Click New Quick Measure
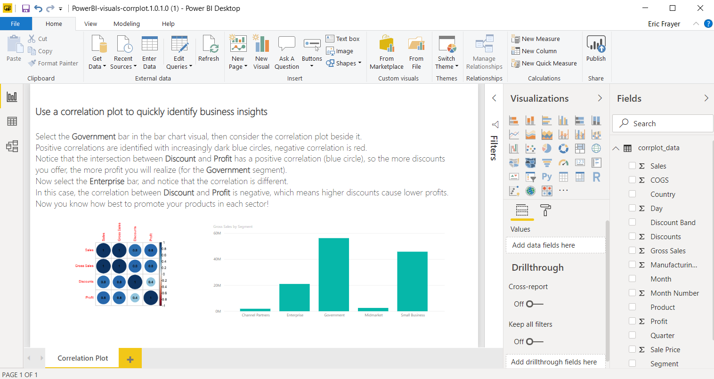 (544, 63)
